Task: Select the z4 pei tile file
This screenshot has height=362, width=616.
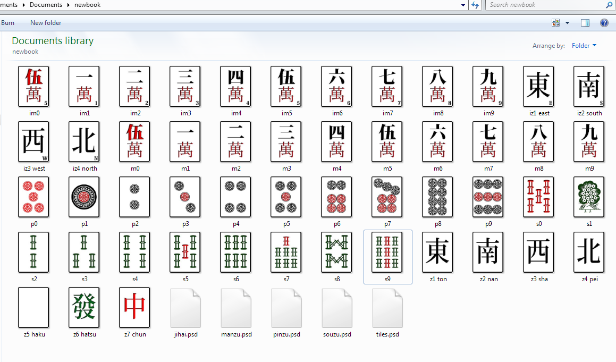Action: coord(589,252)
